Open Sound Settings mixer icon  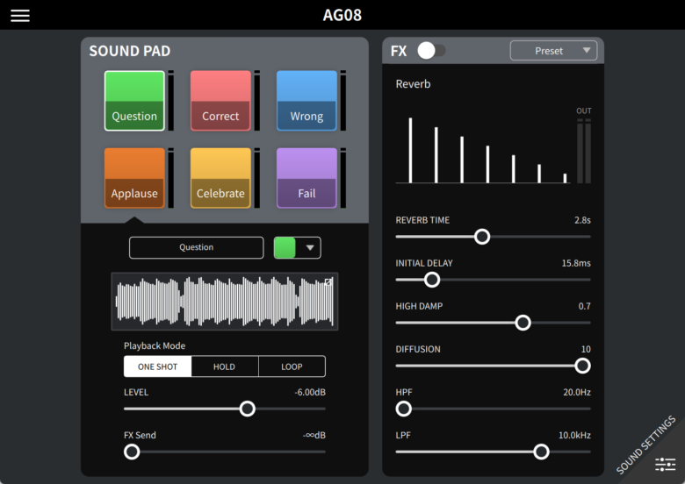[665, 464]
